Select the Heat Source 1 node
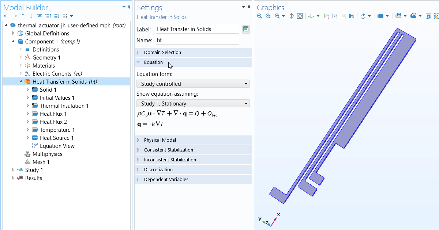 57,138
